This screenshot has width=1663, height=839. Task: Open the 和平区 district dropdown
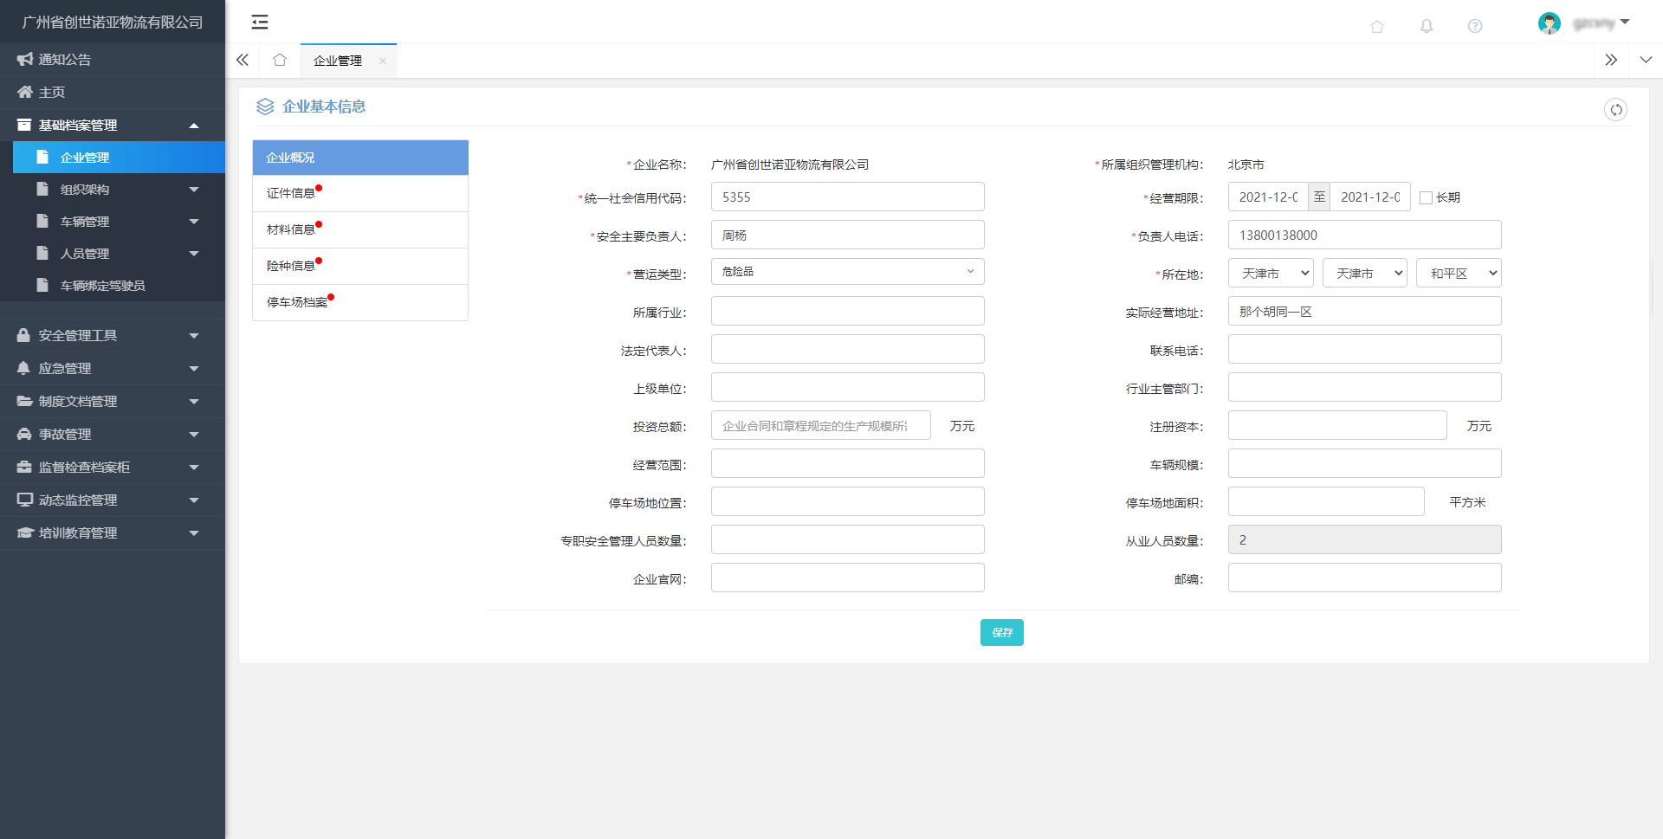pos(1458,274)
